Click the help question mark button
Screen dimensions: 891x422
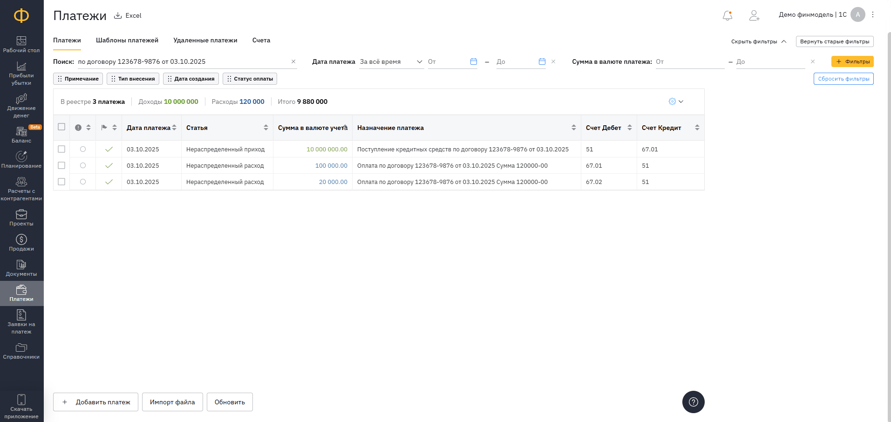[693, 402]
